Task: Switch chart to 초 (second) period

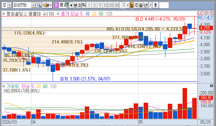Action: pyautogui.click(x=80, y=5)
